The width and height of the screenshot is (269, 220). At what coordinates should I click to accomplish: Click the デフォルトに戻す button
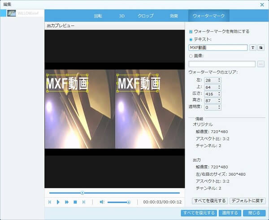pyautogui.click(x=247, y=201)
